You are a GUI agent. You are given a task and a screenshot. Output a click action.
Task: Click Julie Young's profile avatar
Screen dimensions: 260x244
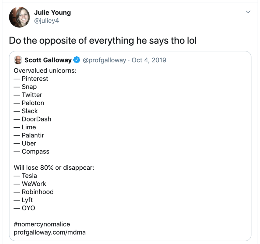(19, 17)
